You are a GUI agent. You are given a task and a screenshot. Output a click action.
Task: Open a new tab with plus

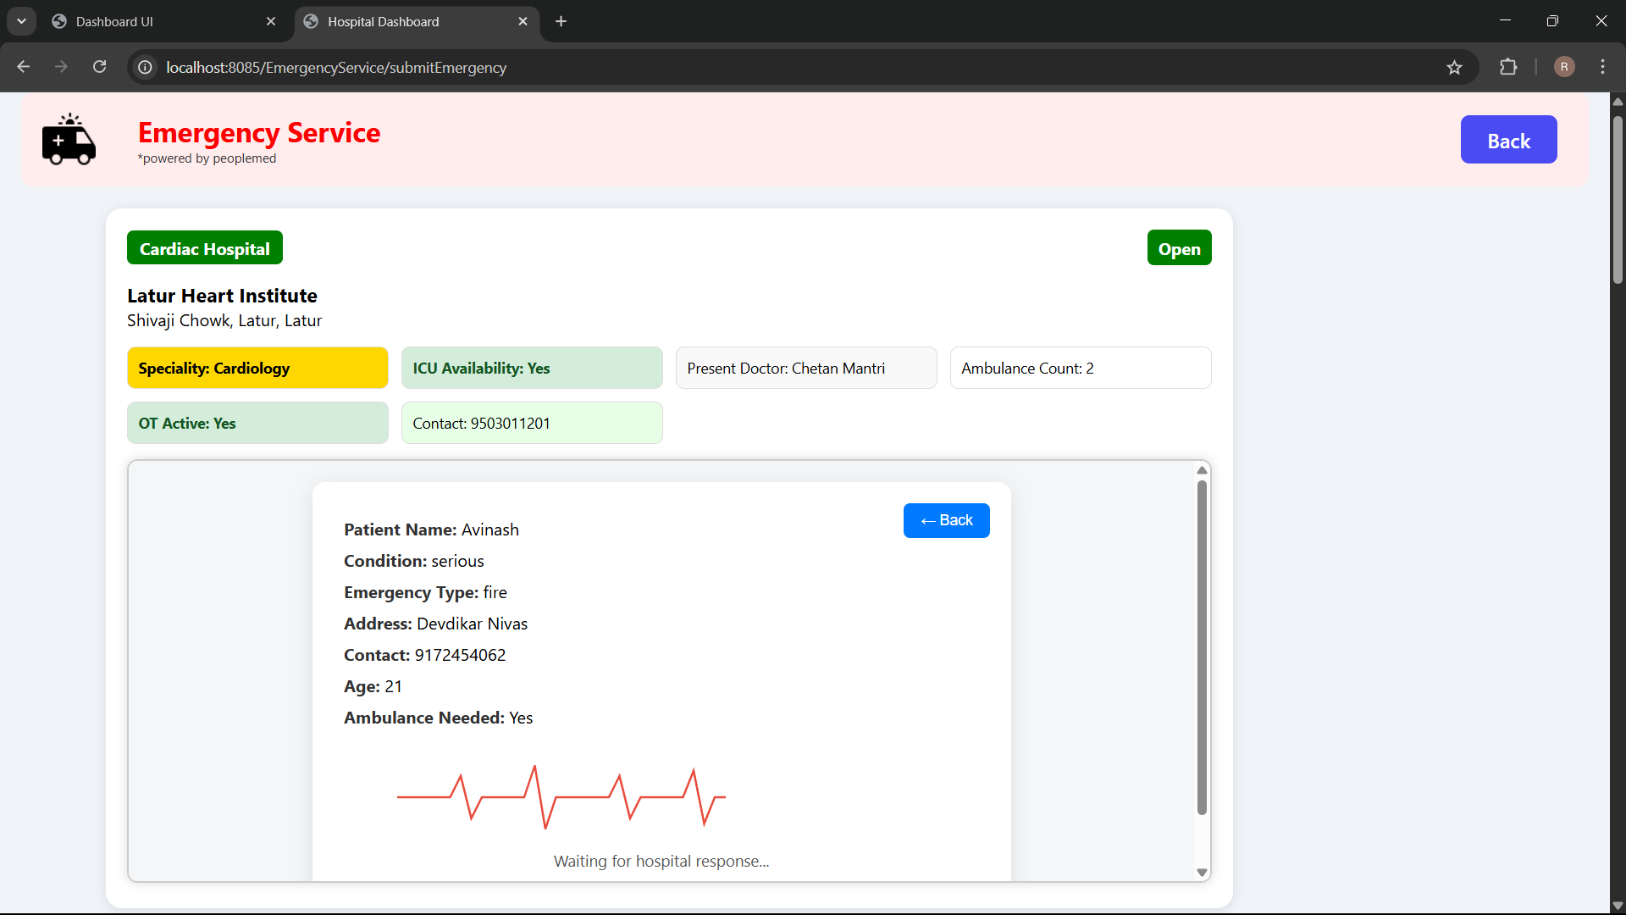pyautogui.click(x=561, y=21)
